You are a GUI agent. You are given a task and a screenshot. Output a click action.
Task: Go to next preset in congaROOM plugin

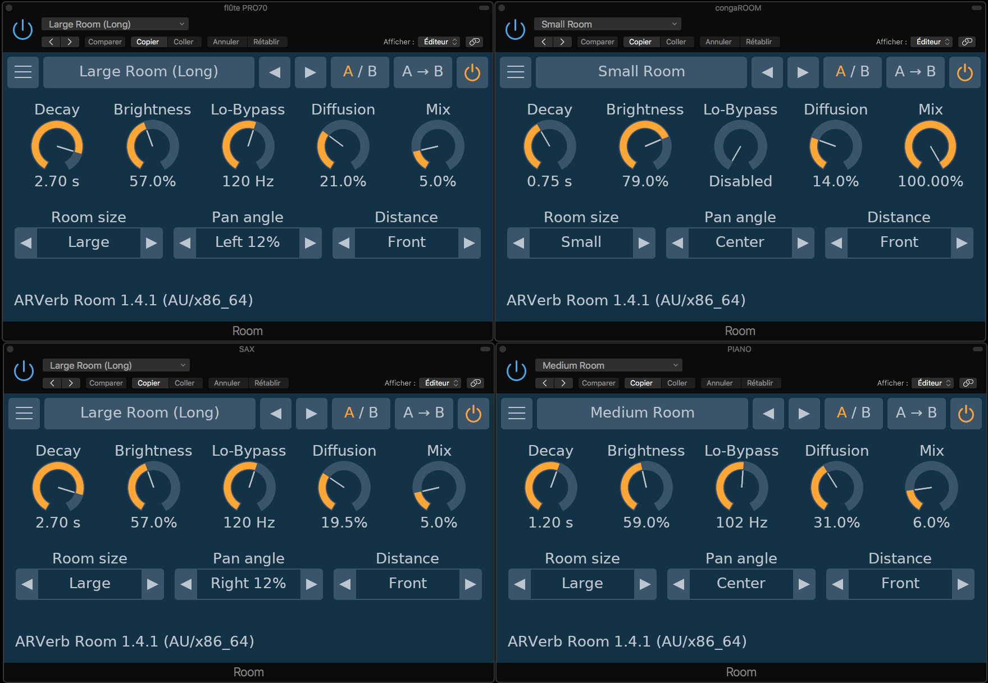(803, 72)
